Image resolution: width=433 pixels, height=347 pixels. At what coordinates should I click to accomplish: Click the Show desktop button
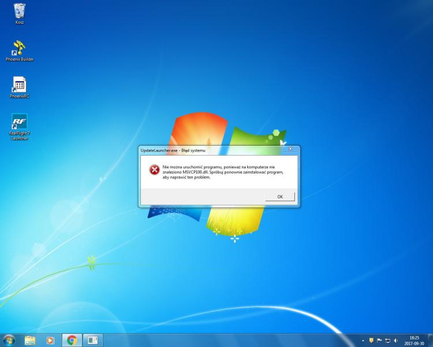pos(431,340)
